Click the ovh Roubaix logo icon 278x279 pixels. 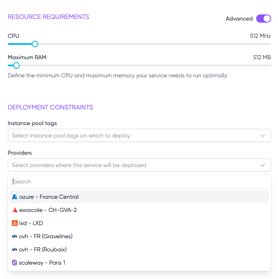point(14,249)
